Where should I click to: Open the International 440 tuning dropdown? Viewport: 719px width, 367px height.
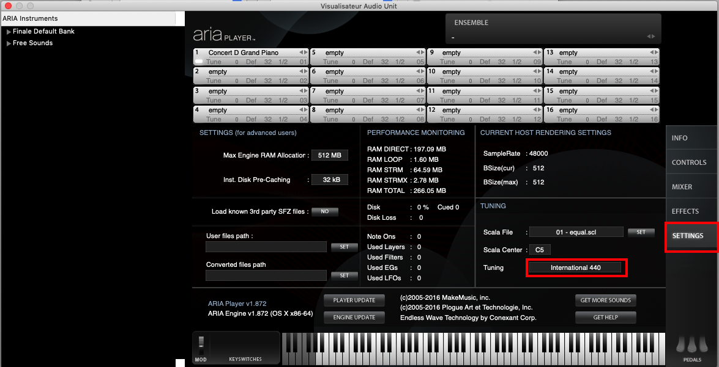[x=575, y=267]
